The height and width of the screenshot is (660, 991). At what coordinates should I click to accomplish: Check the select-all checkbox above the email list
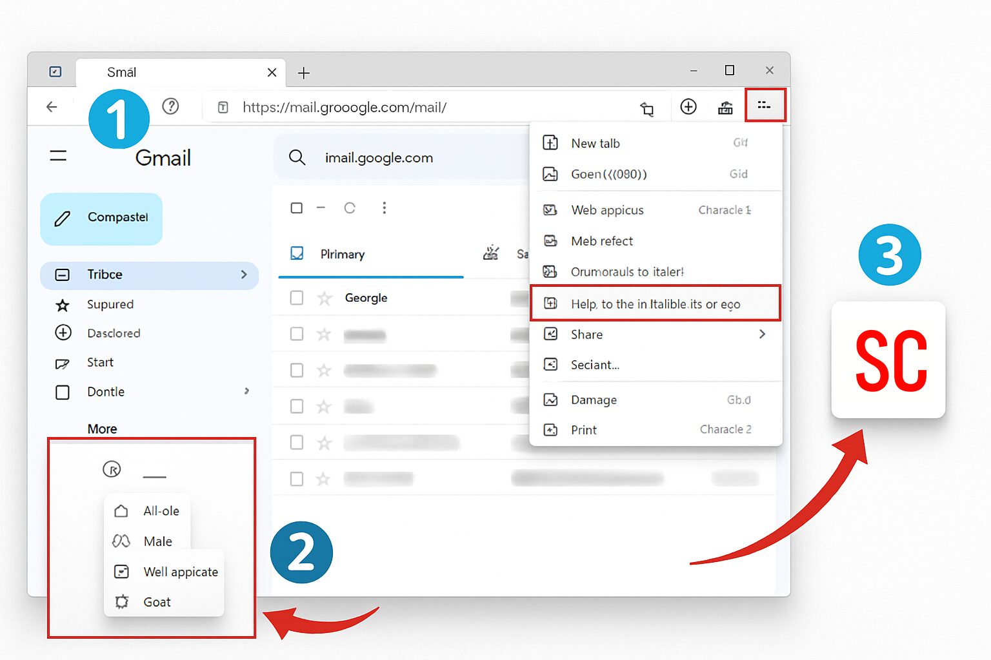296,208
